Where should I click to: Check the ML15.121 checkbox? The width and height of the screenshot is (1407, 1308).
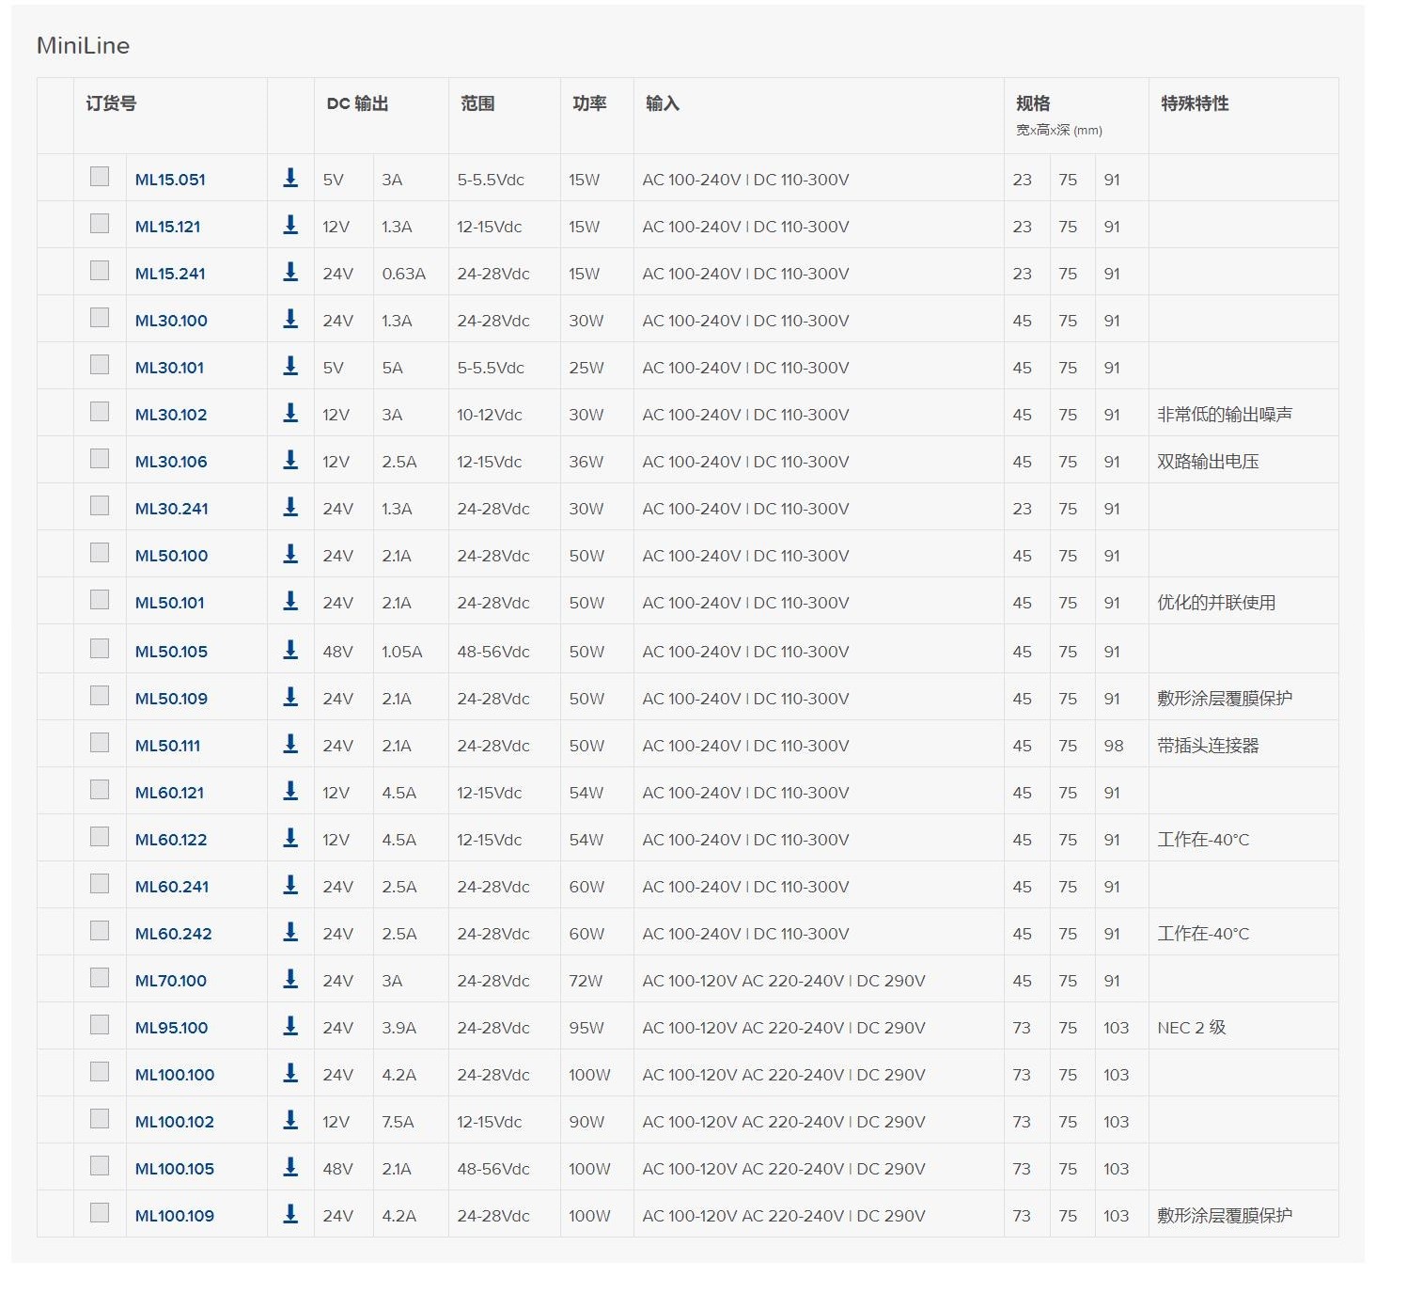[x=100, y=224]
